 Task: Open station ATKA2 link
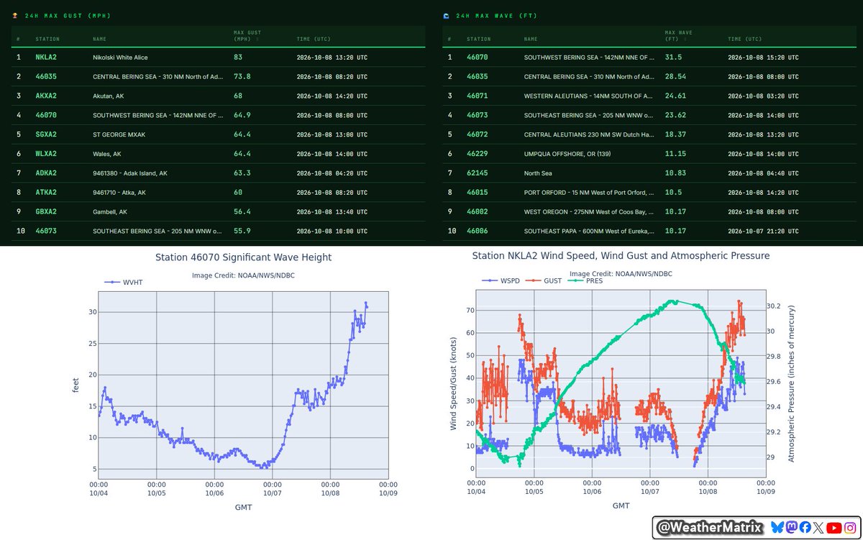[x=46, y=193]
